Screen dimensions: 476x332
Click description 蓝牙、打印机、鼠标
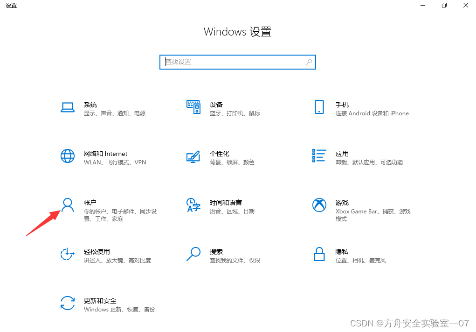point(235,113)
